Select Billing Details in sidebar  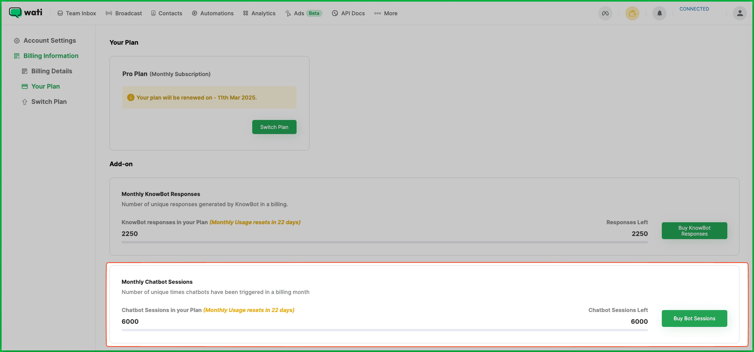pos(51,71)
